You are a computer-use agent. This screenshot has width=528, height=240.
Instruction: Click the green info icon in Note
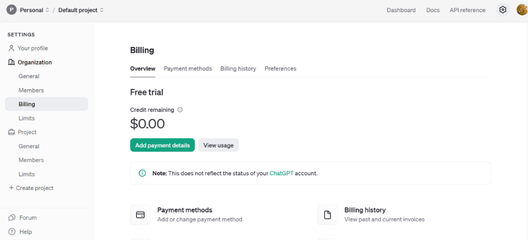[x=143, y=173]
